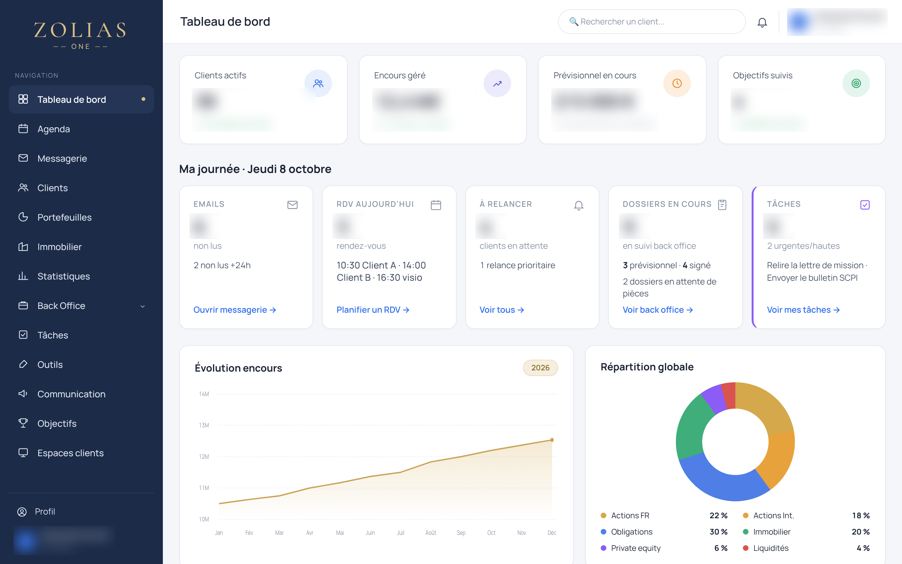
Task: Click the Ouvrir messagerie link
Action: pos(235,310)
